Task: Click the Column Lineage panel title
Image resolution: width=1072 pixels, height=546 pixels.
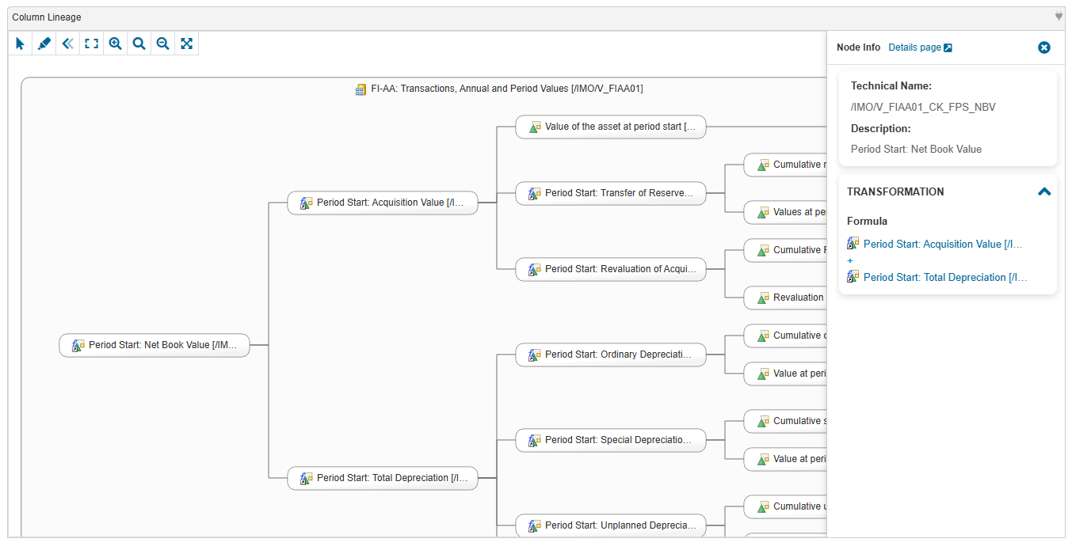Action: [x=47, y=17]
